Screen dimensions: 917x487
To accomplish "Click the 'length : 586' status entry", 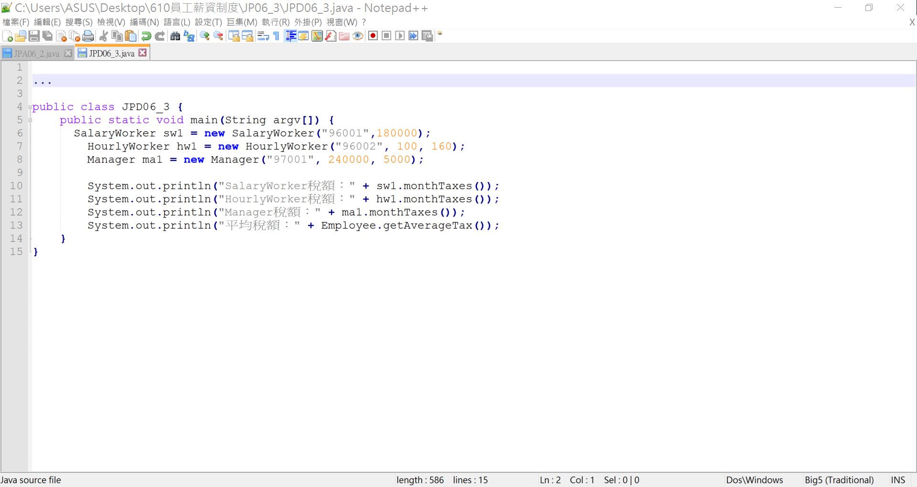I will (x=420, y=480).
